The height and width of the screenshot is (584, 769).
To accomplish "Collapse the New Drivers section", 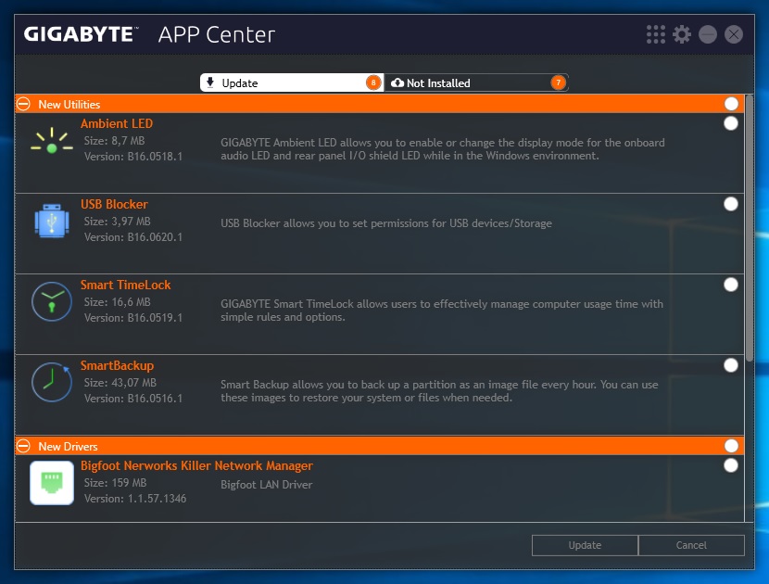I will [23, 446].
